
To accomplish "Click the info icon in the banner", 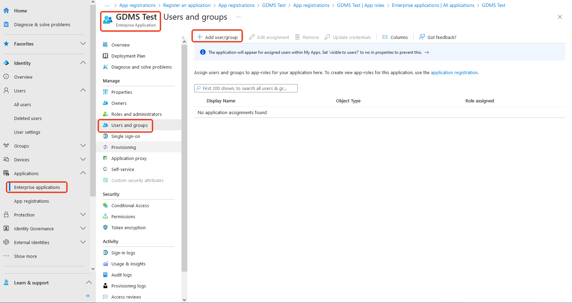I will pos(203,52).
